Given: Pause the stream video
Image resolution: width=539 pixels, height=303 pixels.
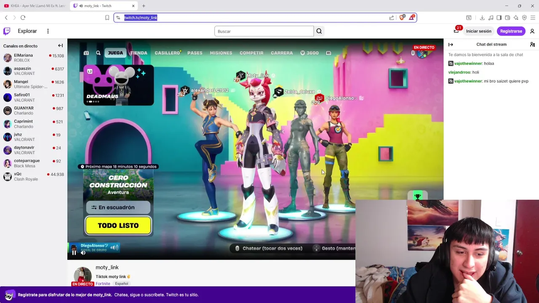Looking at the screenshot, I should pyautogui.click(x=74, y=252).
